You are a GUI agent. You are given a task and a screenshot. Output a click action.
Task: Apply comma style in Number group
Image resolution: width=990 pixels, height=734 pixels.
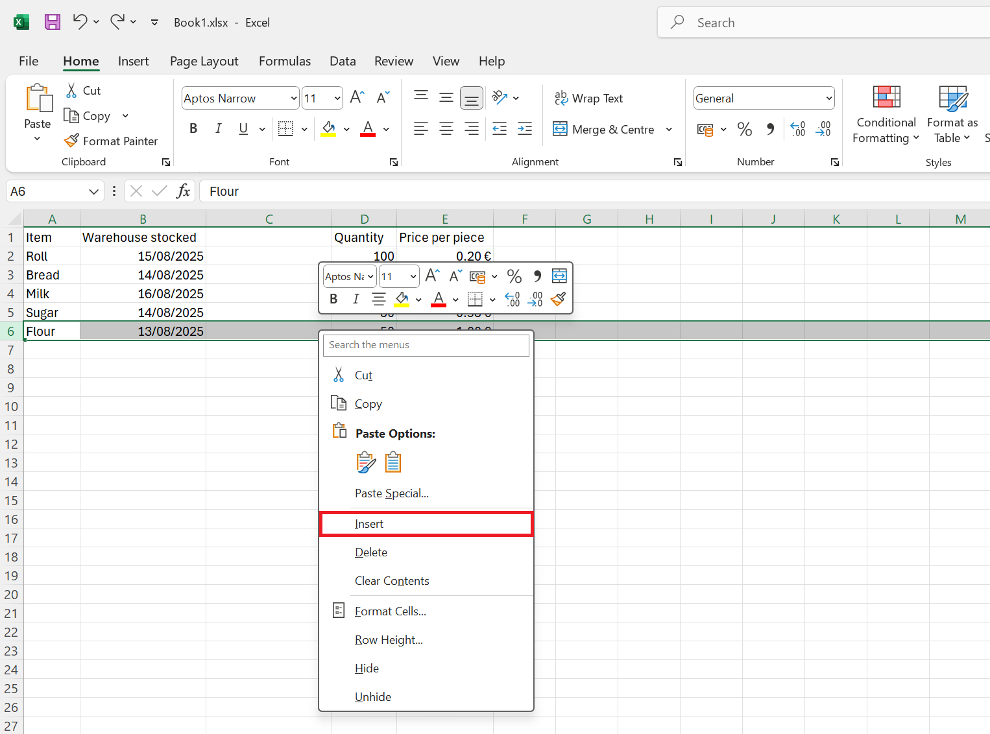[770, 129]
